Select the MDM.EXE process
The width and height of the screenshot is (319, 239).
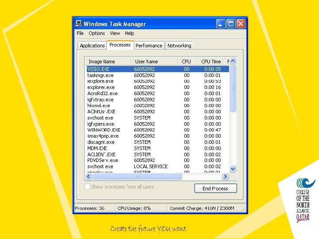[x=158, y=148]
